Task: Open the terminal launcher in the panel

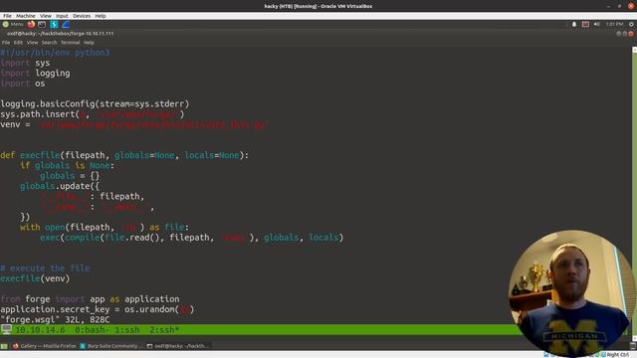Action: (x=42, y=24)
